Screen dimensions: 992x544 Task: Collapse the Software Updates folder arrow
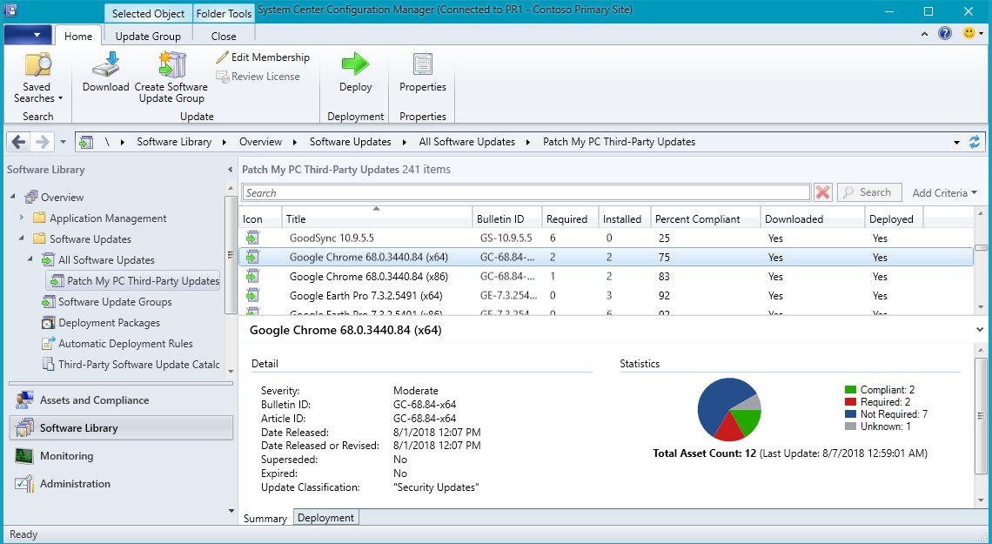(x=22, y=238)
